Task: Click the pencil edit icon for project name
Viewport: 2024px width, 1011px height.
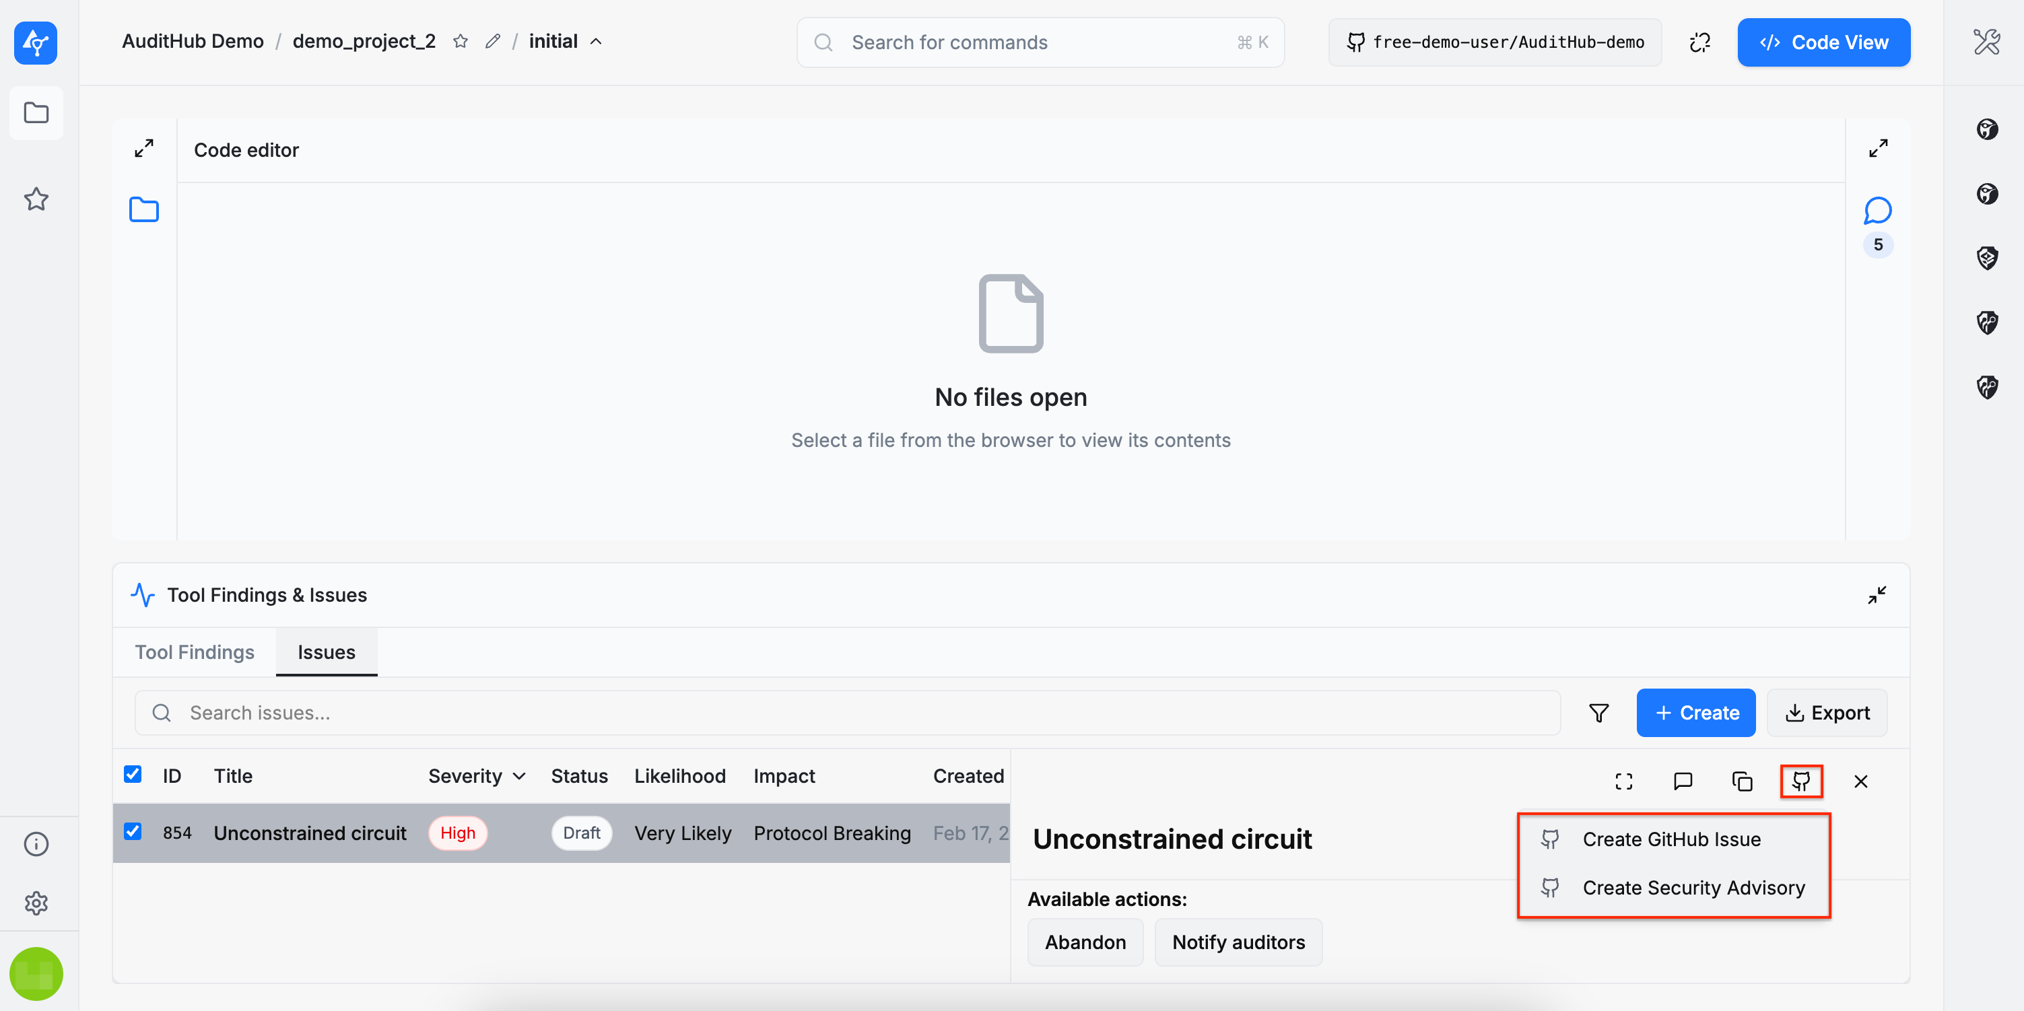Action: 493,42
